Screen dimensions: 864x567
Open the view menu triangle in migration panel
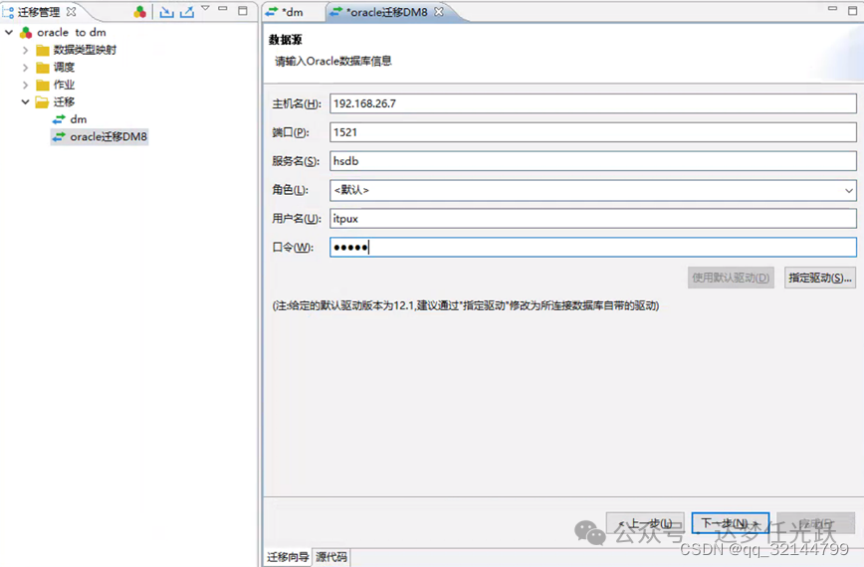[205, 8]
